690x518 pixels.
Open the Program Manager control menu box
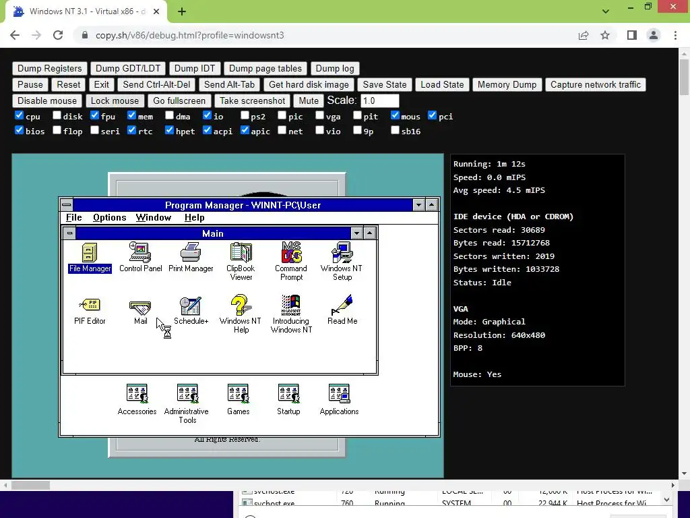coord(67,205)
